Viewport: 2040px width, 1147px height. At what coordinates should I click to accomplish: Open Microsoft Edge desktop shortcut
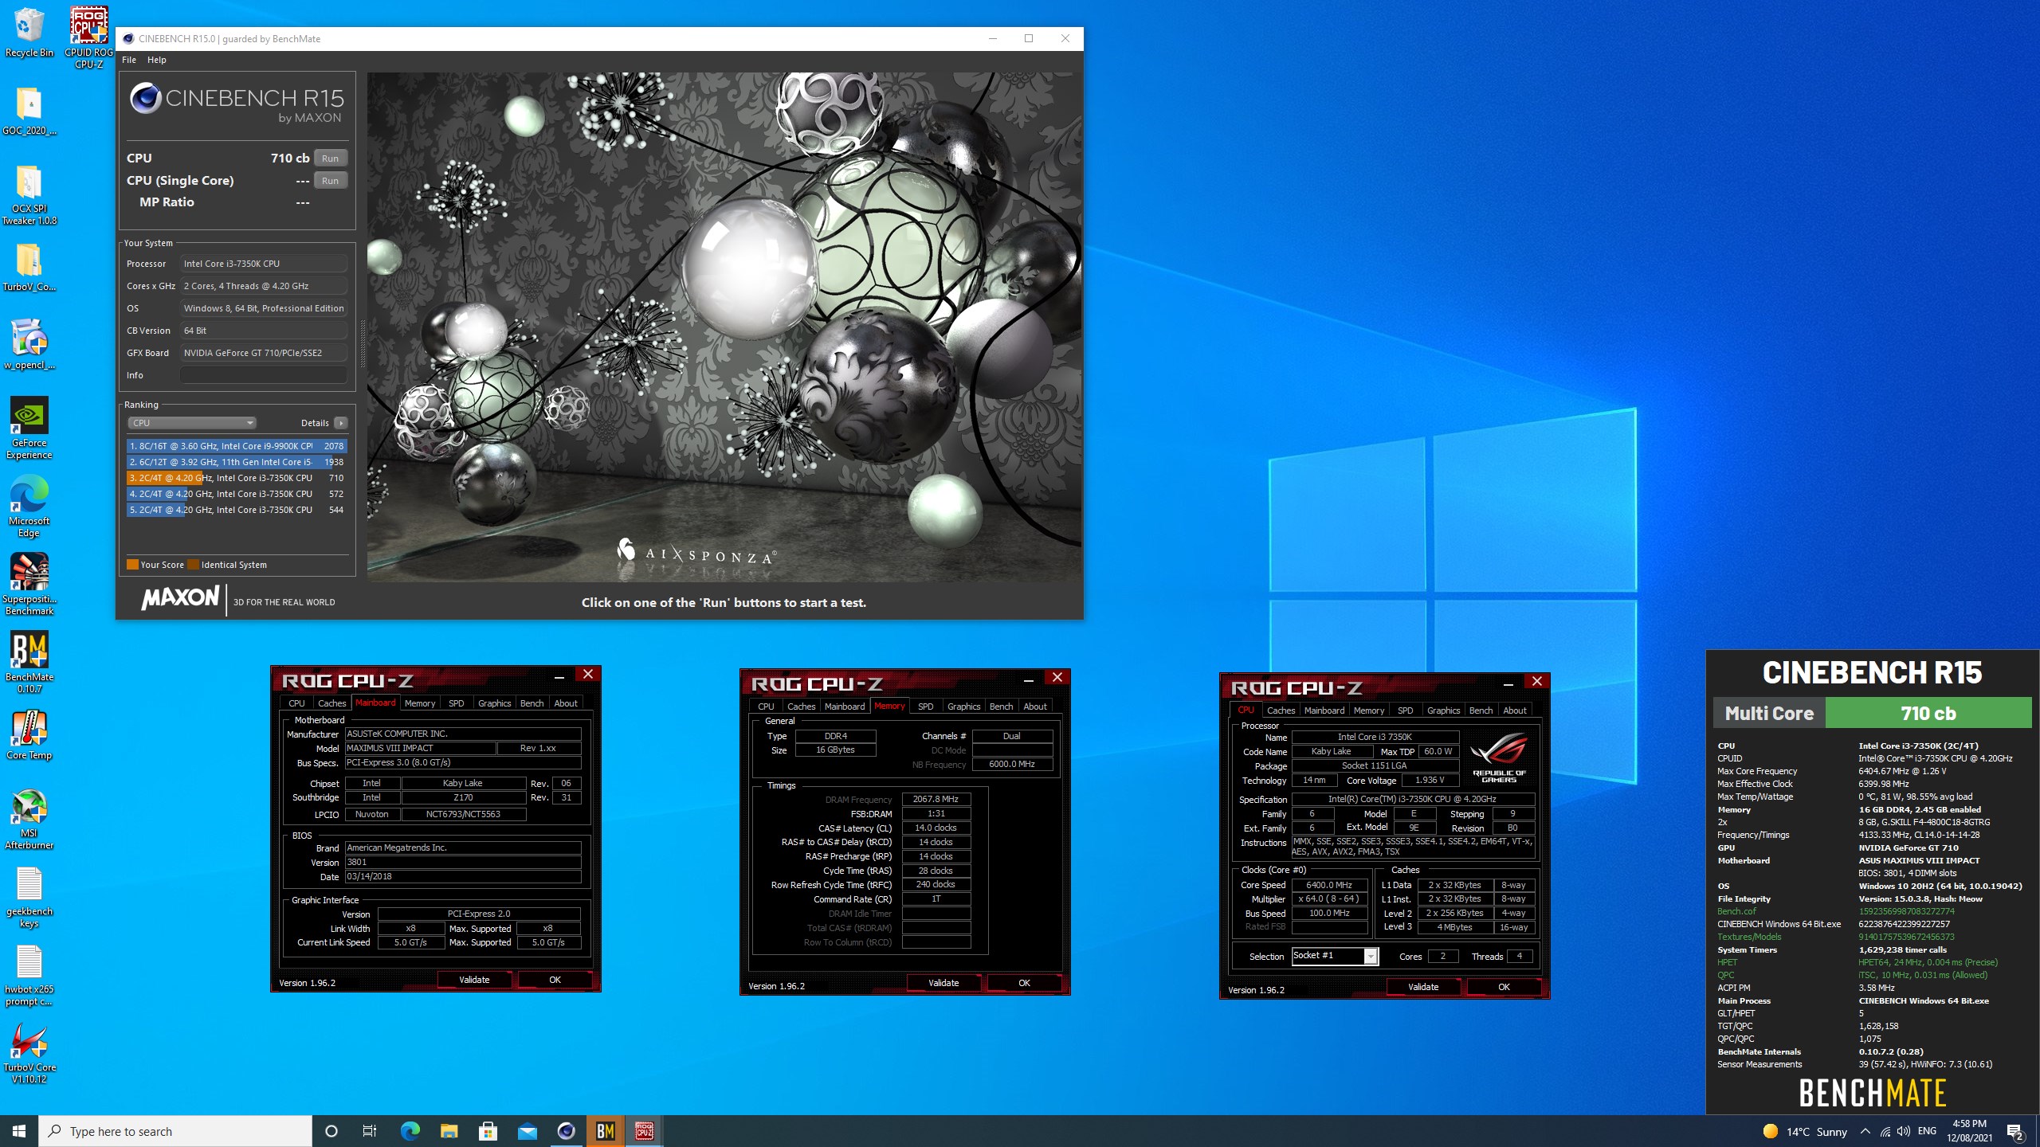29,507
